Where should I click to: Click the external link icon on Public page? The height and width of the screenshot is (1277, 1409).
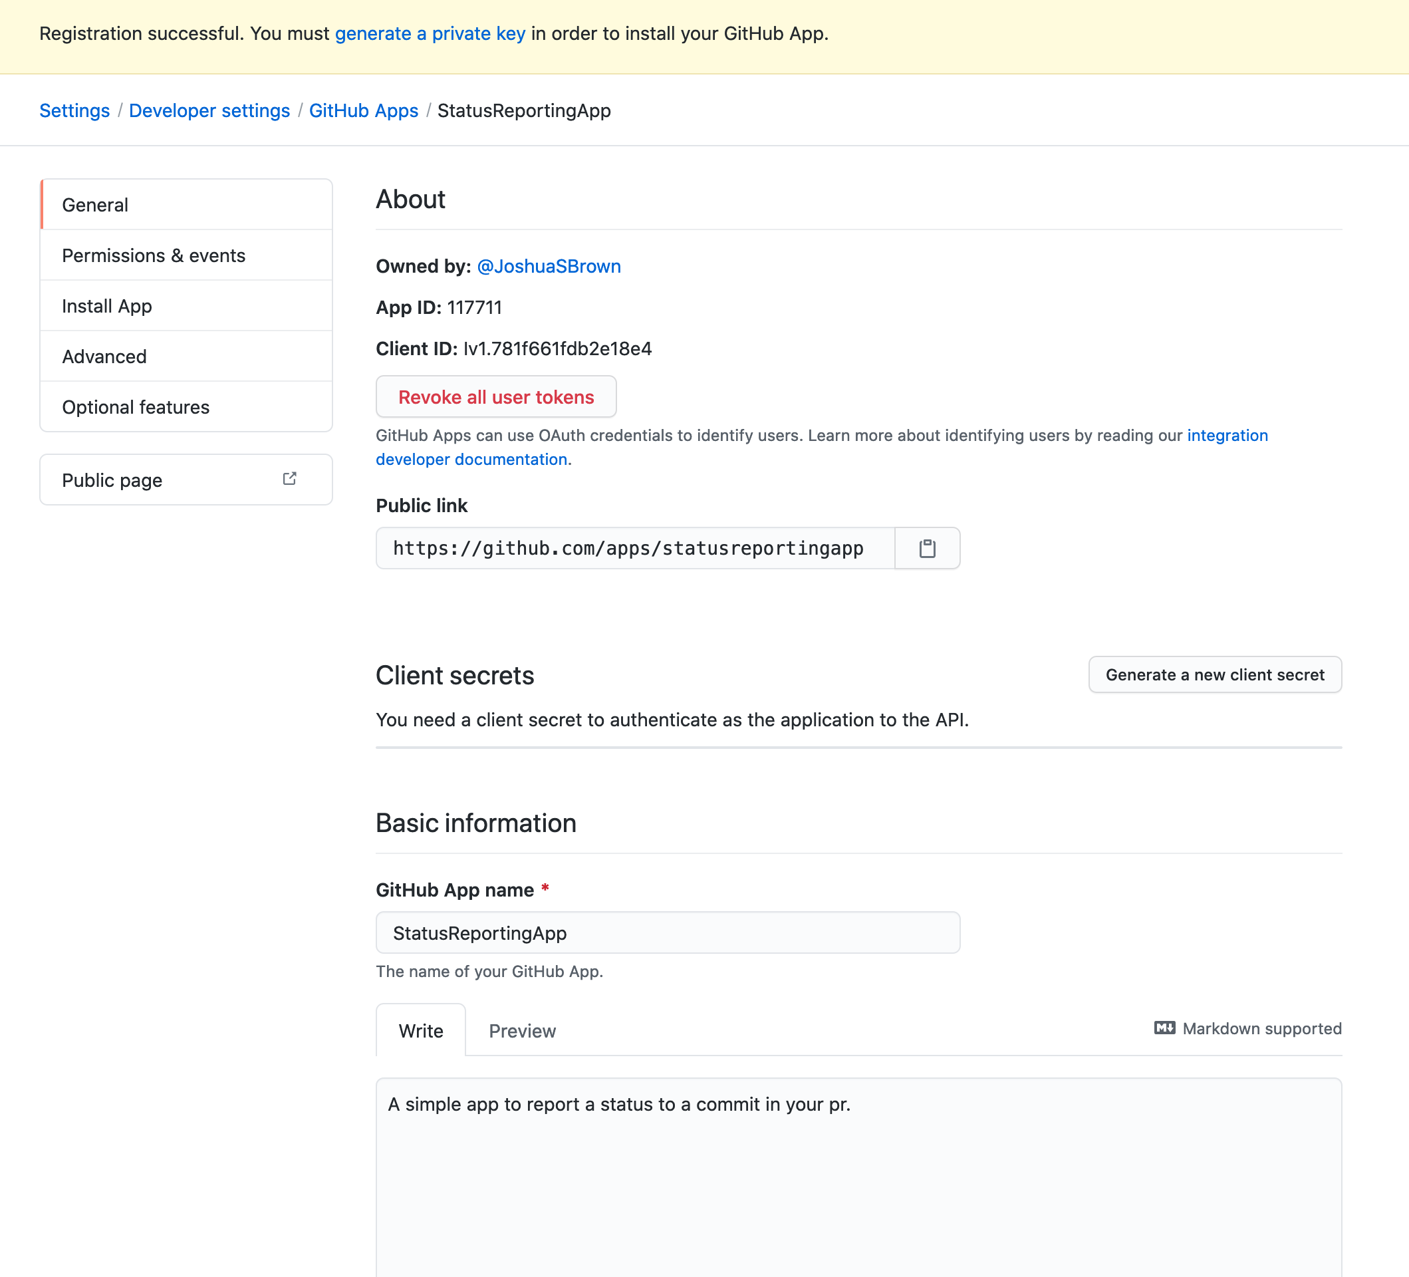point(289,479)
